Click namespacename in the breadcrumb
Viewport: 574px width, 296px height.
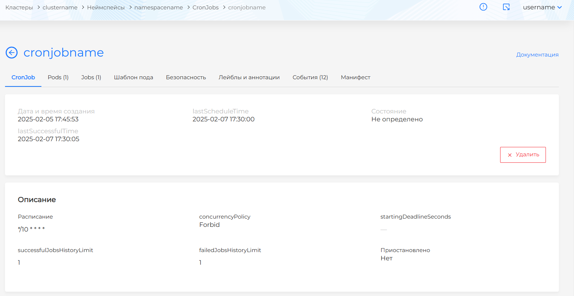(x=159, y=8)
